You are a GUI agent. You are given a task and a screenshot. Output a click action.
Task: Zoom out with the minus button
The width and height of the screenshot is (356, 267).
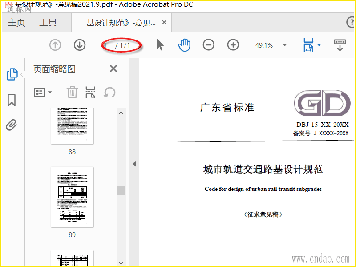click(x=208, y=45)
